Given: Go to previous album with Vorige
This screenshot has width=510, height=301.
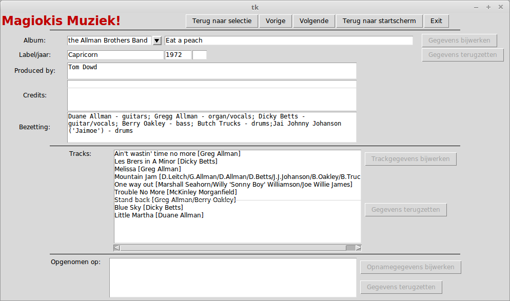Looking at the screenshot, I should (x=276, y=21).
